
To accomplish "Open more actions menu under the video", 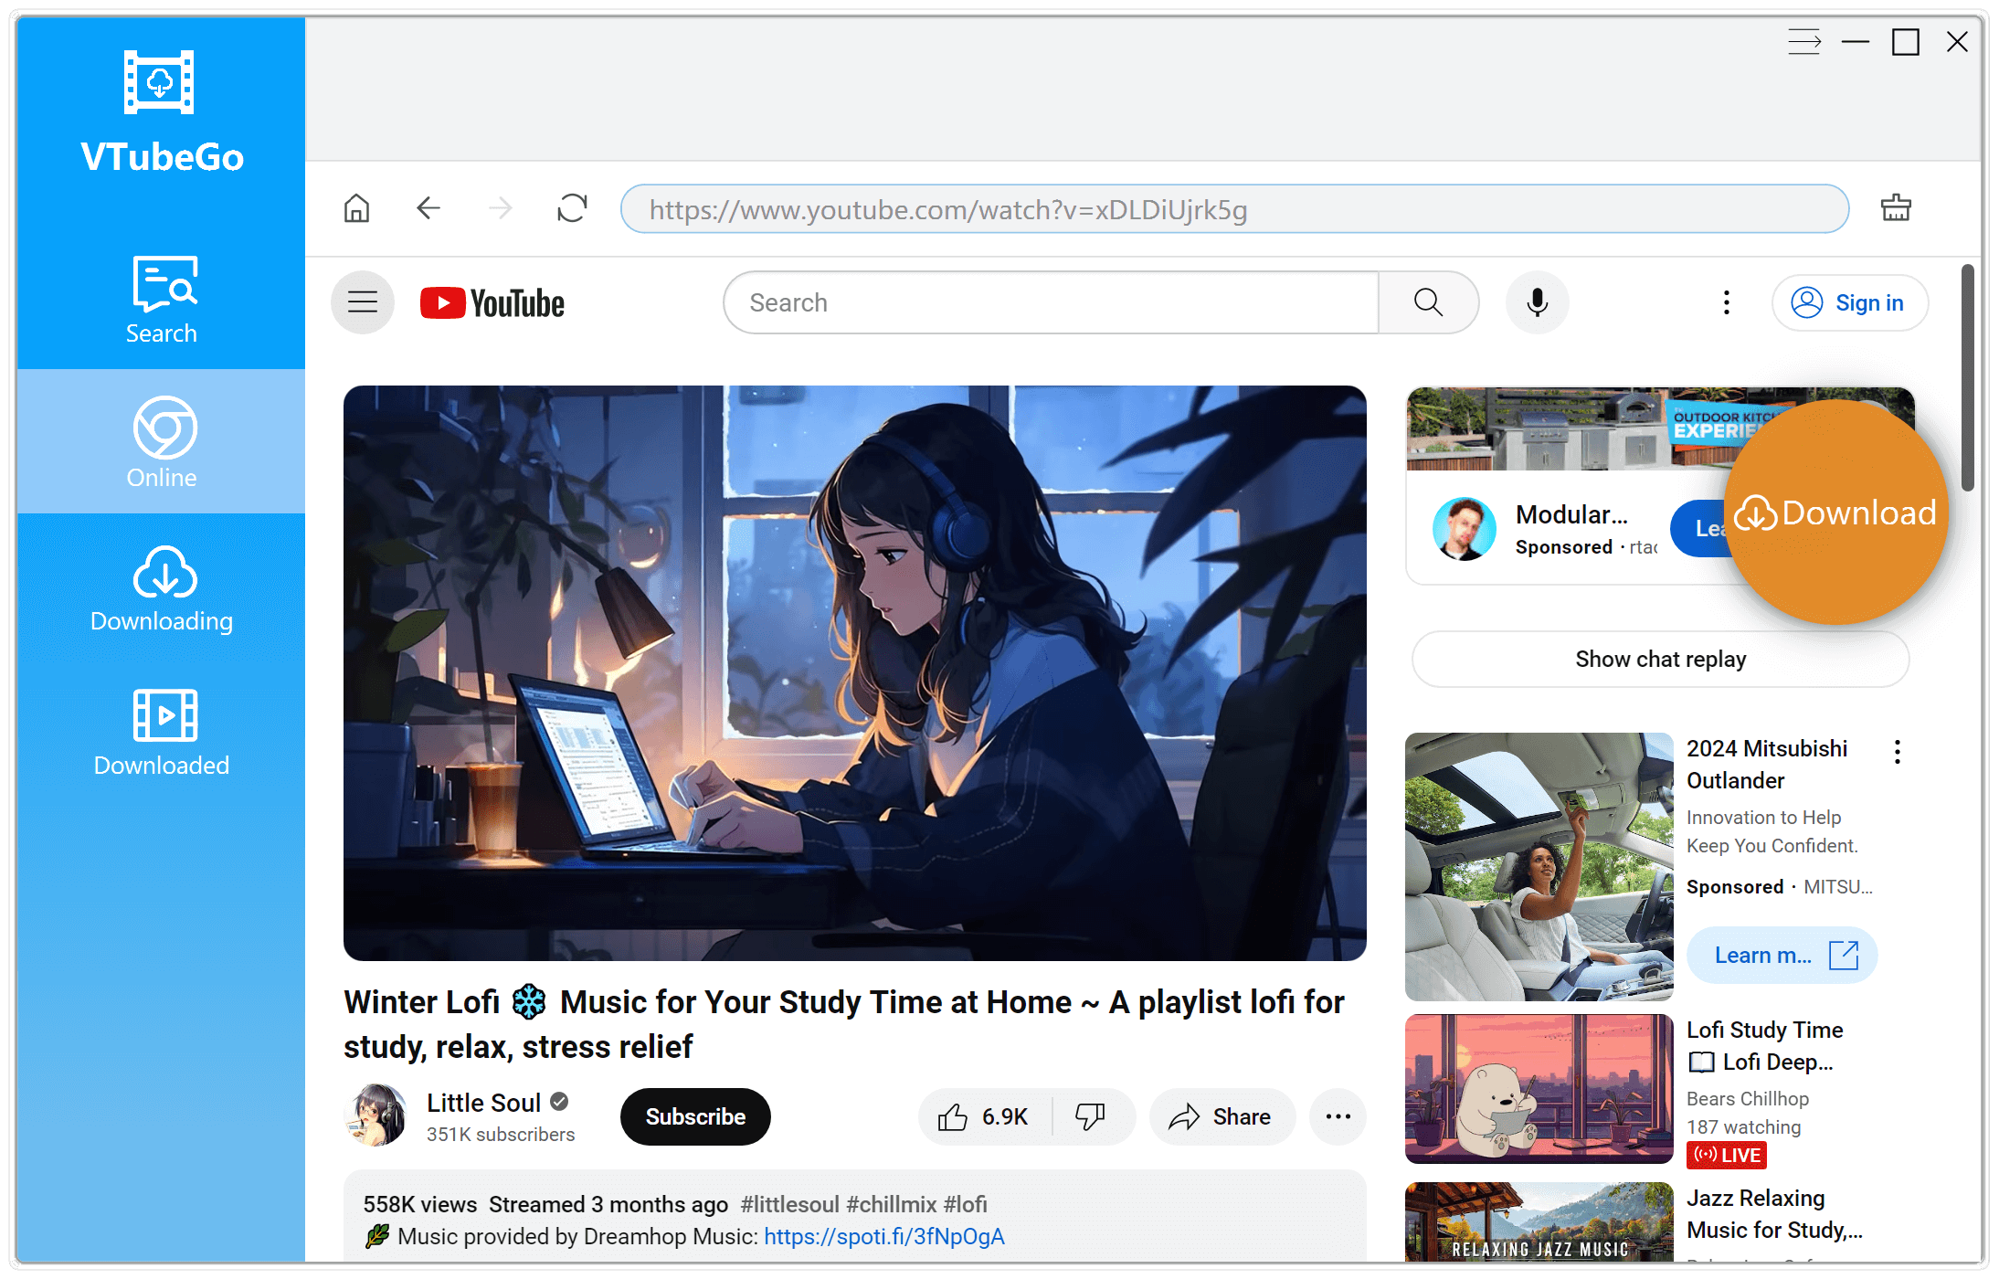I will [x=1337, y=1116].
